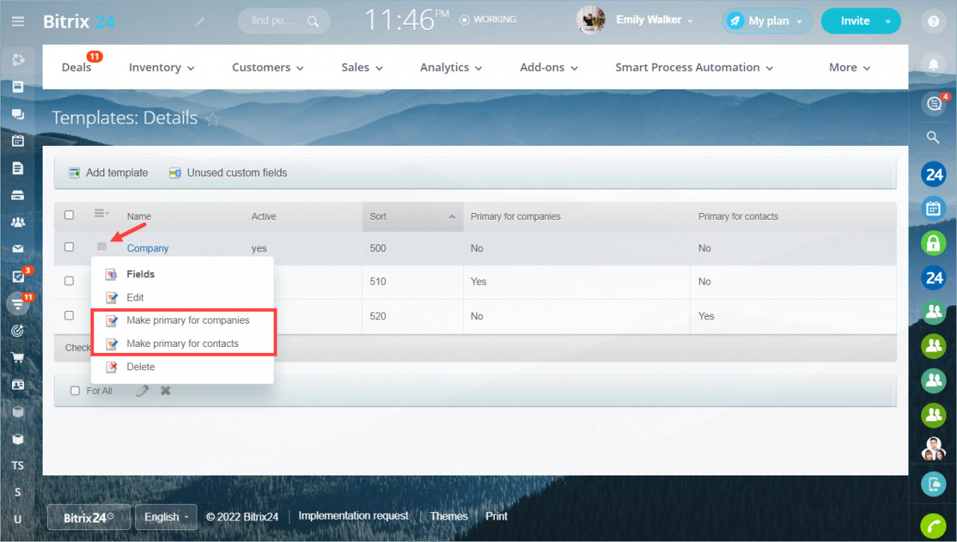Toggle the select-all checkbox in table header
The width and height of the screenshot is (957, 542).
[69, 215]
